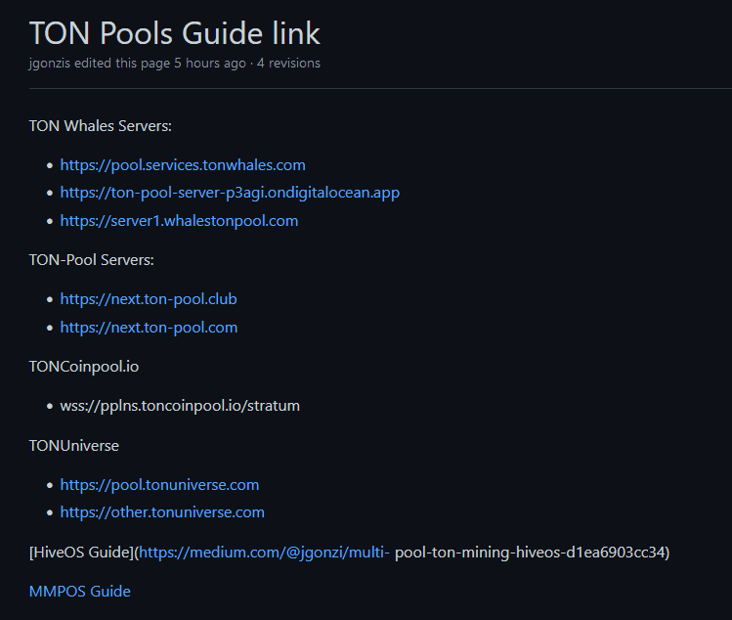Click the TONCoinpool.io label
The image size is (732, 620).
click(84, 367)
